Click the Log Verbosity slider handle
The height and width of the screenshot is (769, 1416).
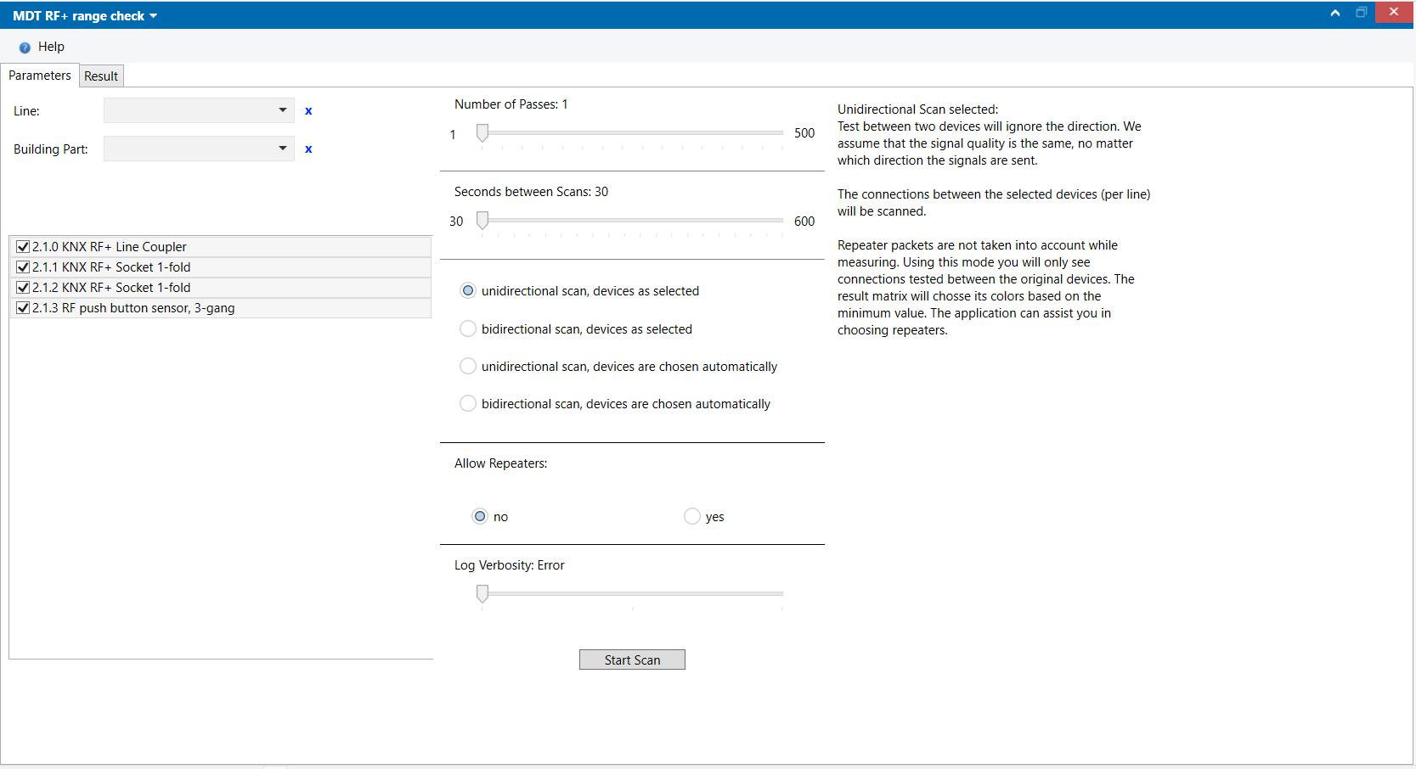click(482, 593)
